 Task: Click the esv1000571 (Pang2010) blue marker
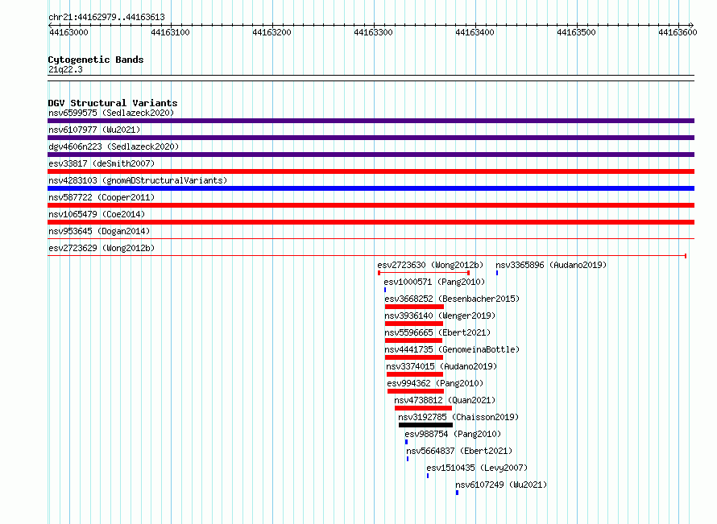click(385, 290)
